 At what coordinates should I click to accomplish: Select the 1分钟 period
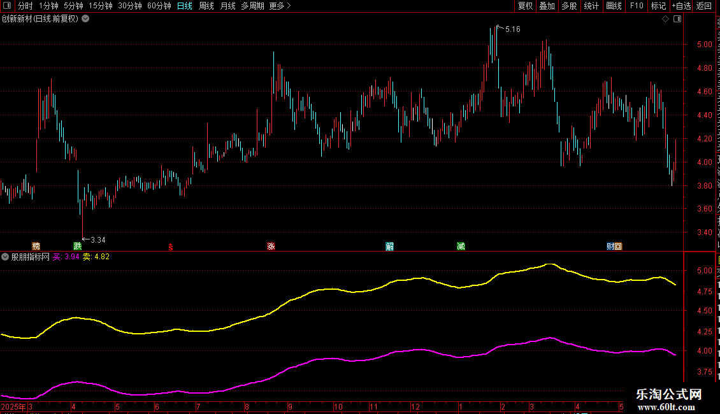[48, 6]
